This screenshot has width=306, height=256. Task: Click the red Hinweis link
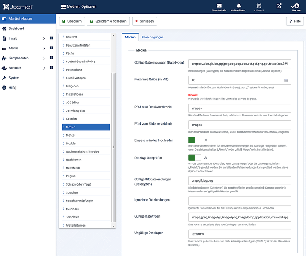point(193,95)
